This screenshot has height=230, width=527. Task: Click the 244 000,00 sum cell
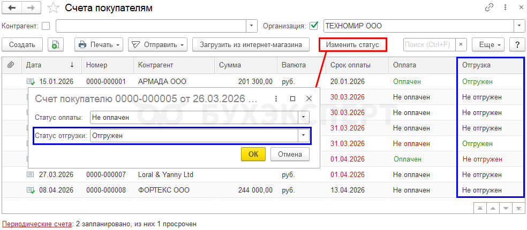(246, 190)
